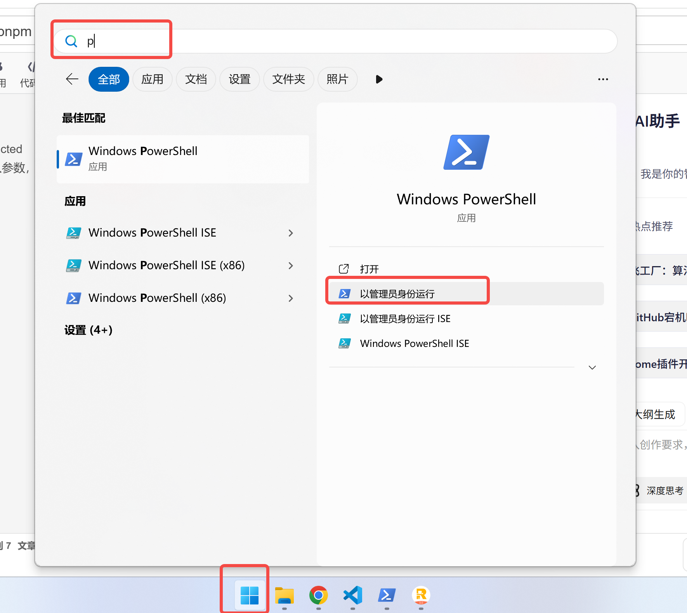
Task: Click the search magnifier icon
Action: (71, 41)
